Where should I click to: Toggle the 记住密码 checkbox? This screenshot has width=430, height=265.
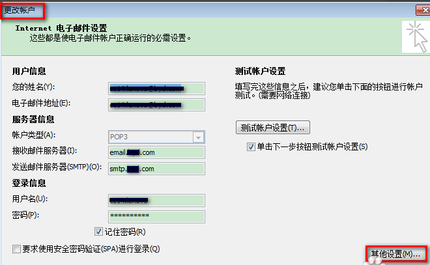[x=98, y=232]
